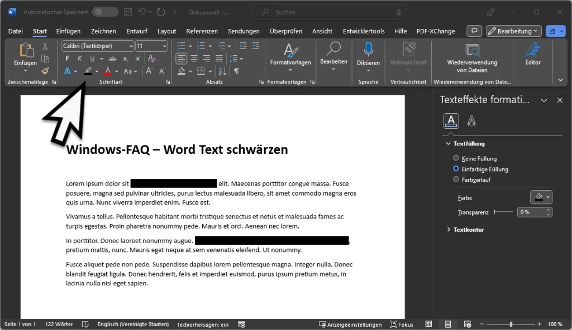Clear all formatting
572x330 pixels.
click(152, 59)
